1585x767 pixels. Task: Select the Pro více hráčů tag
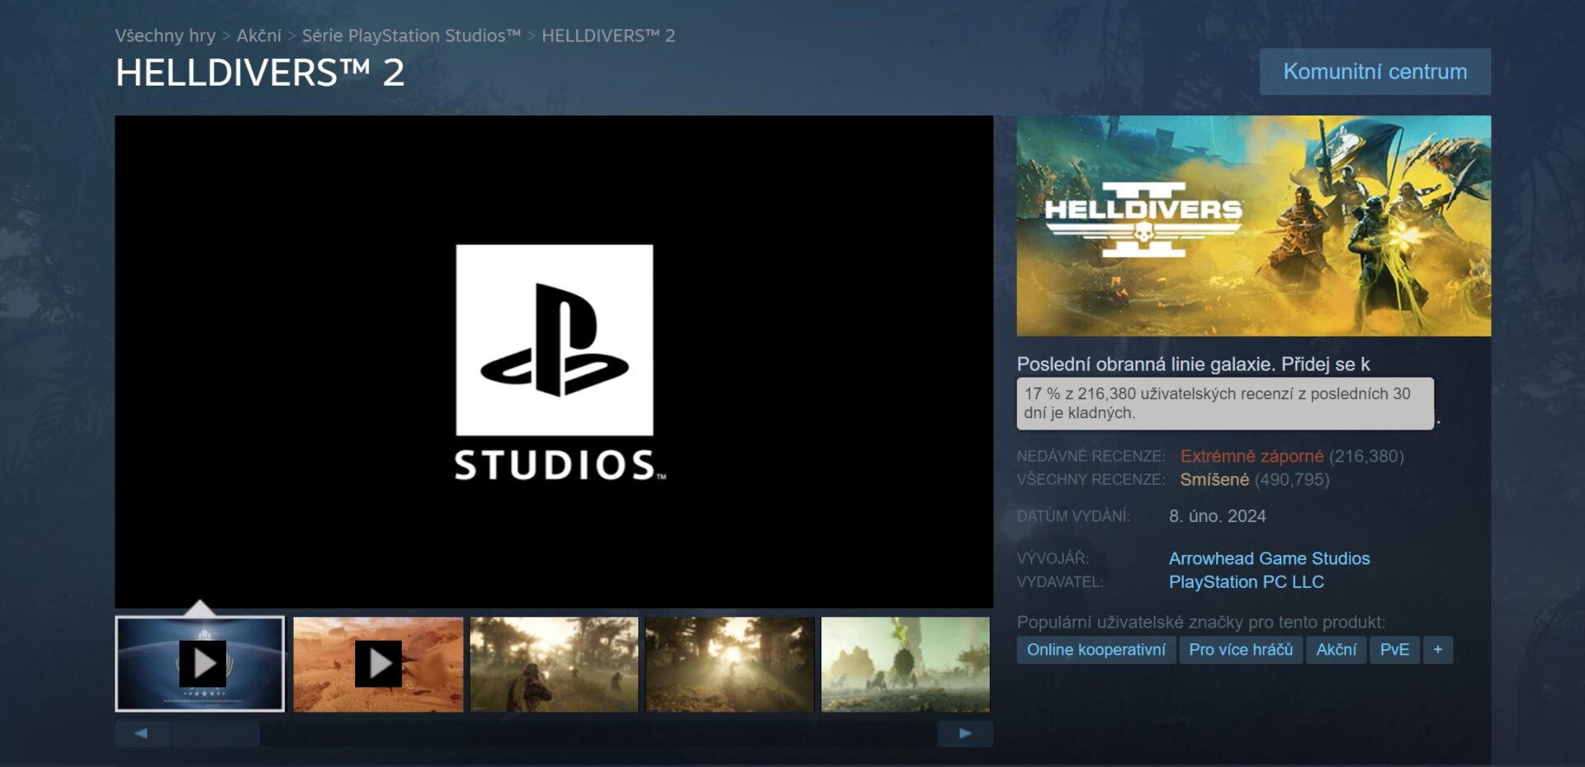[1241, 650]
